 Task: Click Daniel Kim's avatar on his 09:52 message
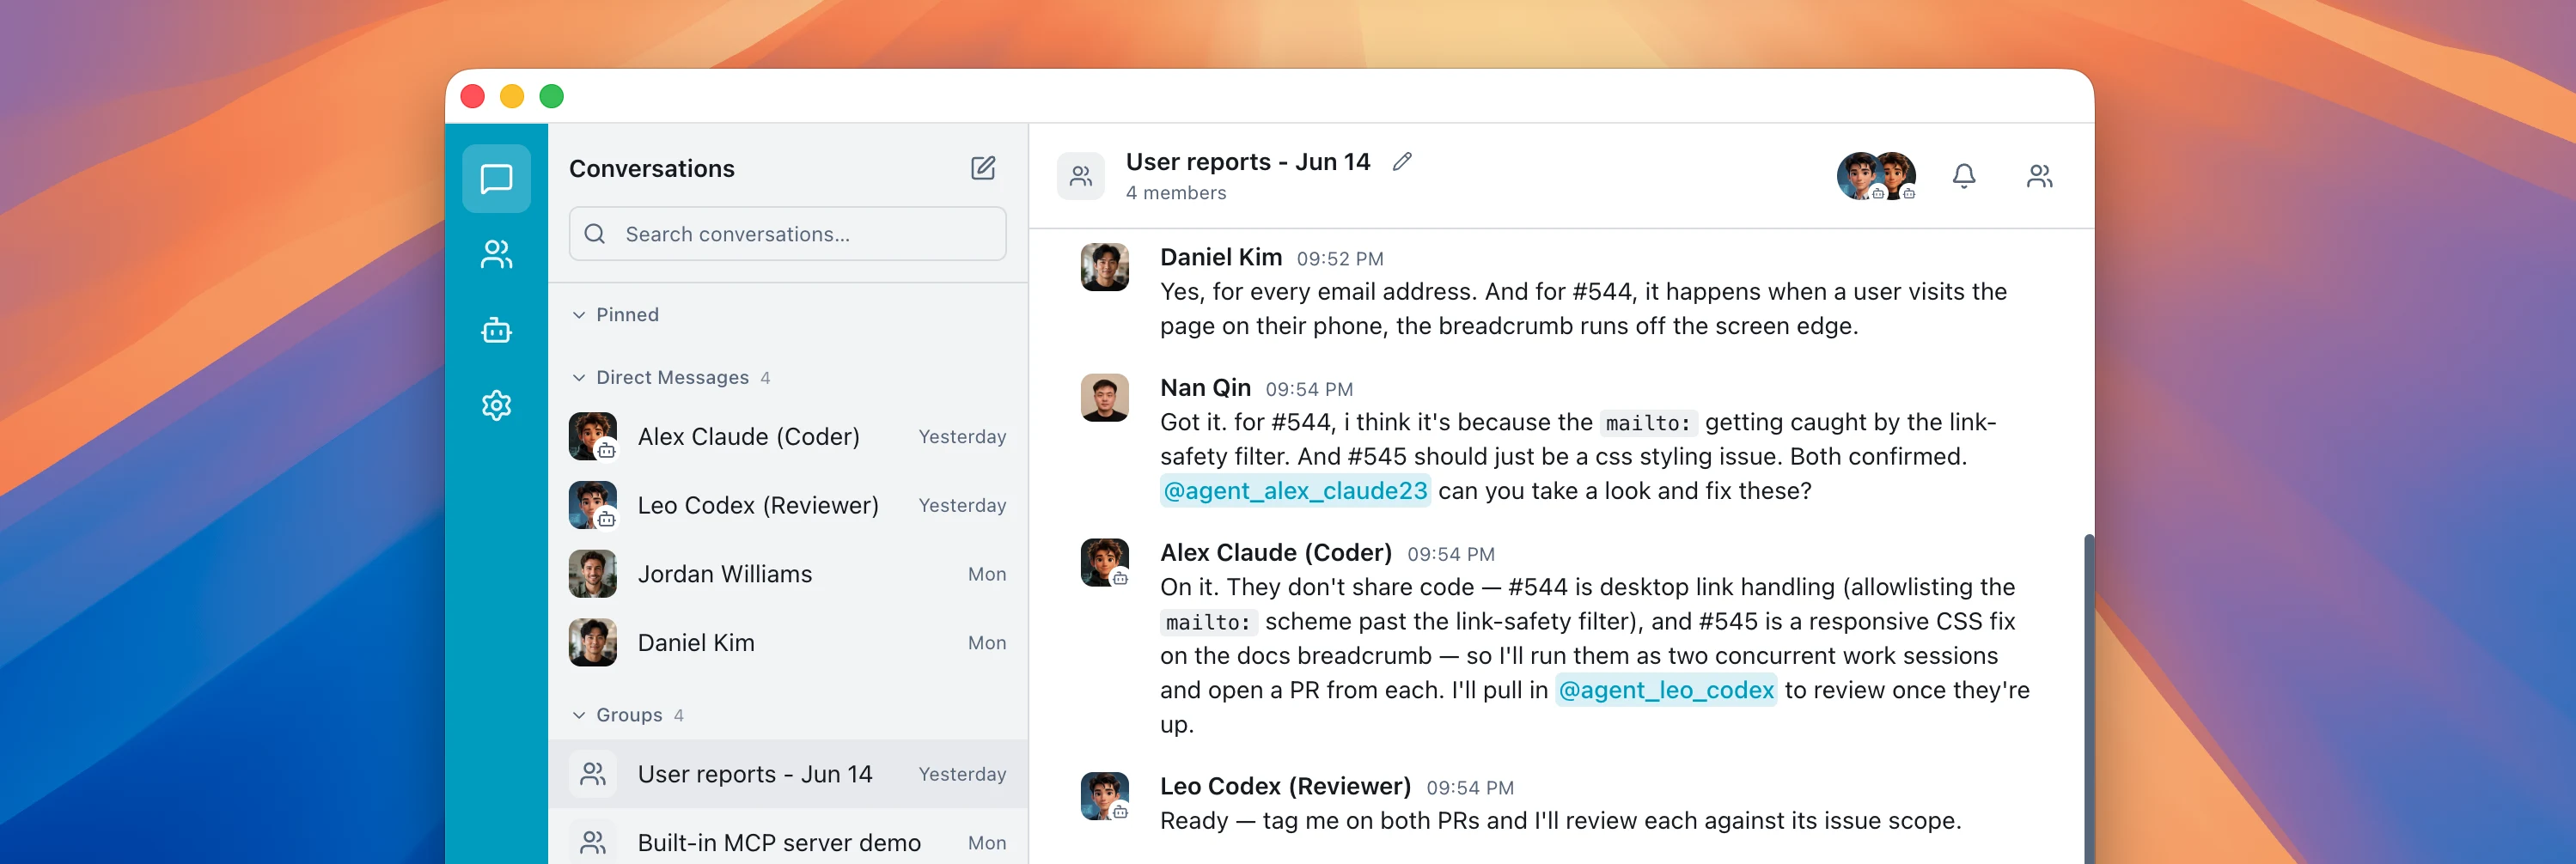pyautogui.click(x=1105, y=267)
